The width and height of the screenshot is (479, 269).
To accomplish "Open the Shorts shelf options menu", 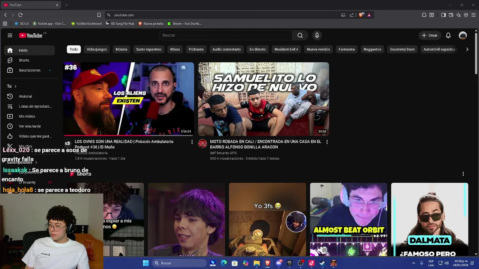I will 463,174.
